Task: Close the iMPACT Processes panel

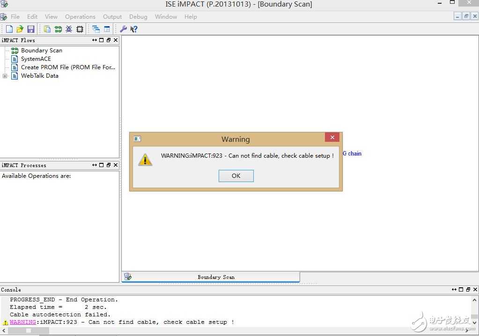Action: coord(116,165)
